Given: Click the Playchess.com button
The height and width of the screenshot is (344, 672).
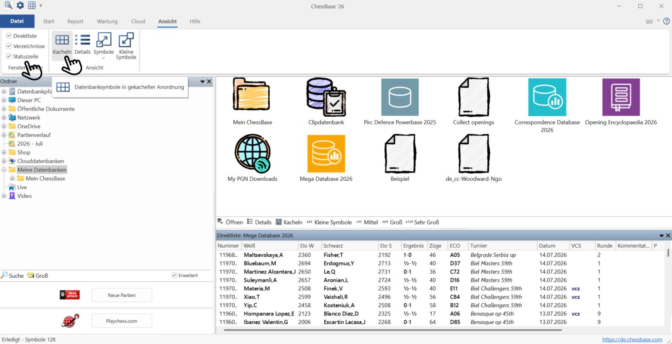Looking at the screenshot, I should 122,321.
